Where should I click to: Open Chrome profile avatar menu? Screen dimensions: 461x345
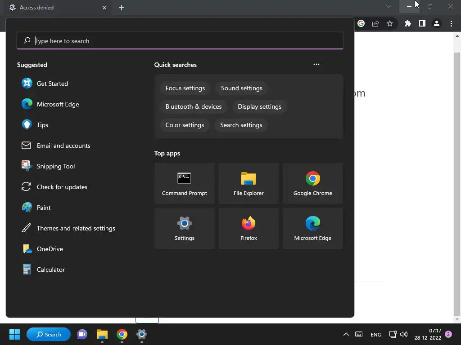(x=437, y=23)
